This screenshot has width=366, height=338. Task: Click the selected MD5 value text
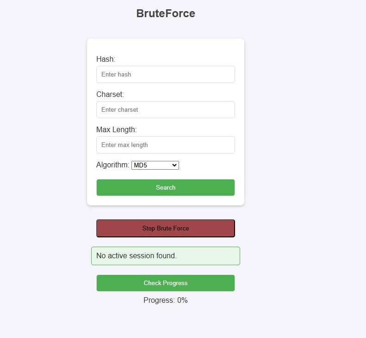click(140, 165)
